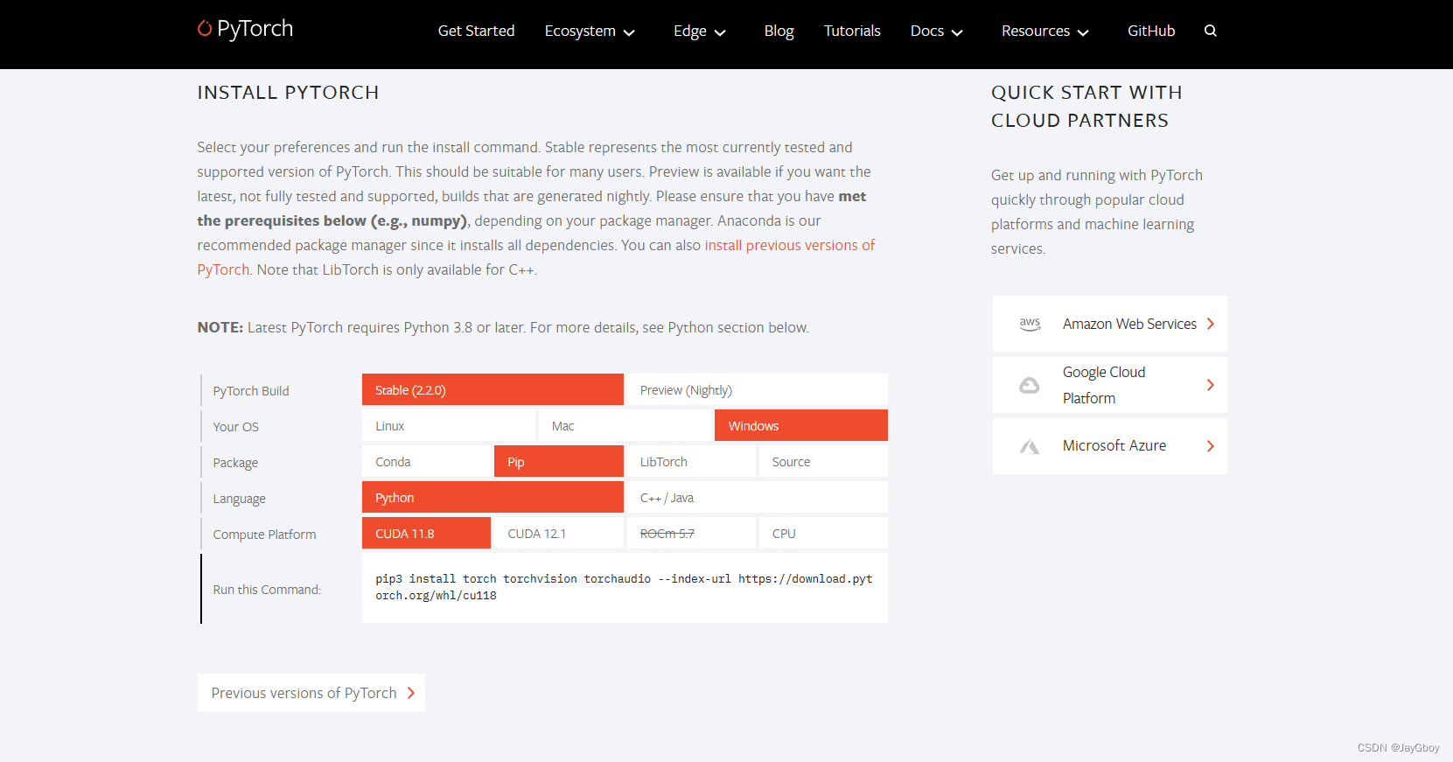Open the Blog nav item
This screenshot has width=1453, height=762.
pos(779,31)
